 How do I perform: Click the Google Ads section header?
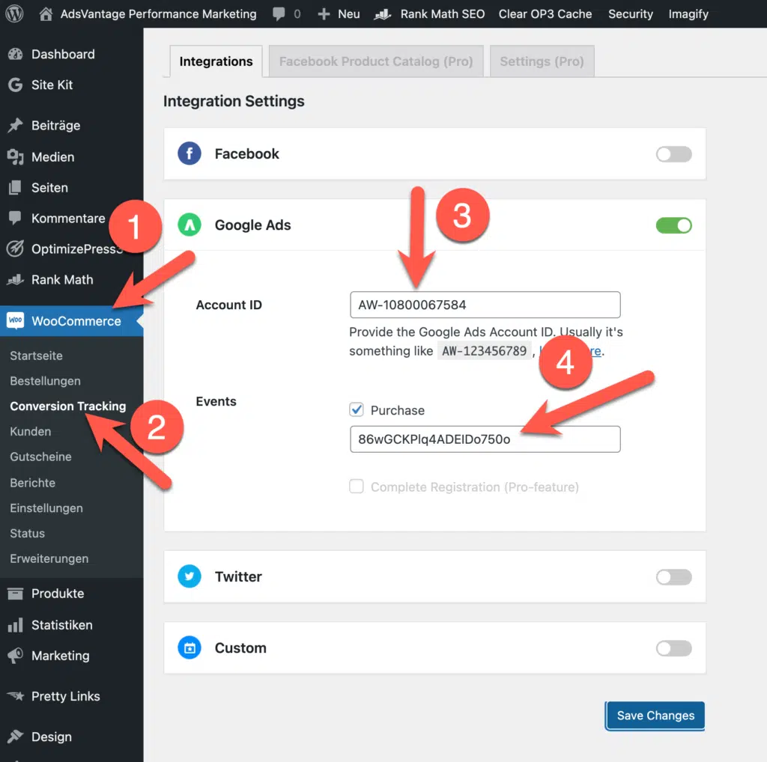[x=435, y=225]
